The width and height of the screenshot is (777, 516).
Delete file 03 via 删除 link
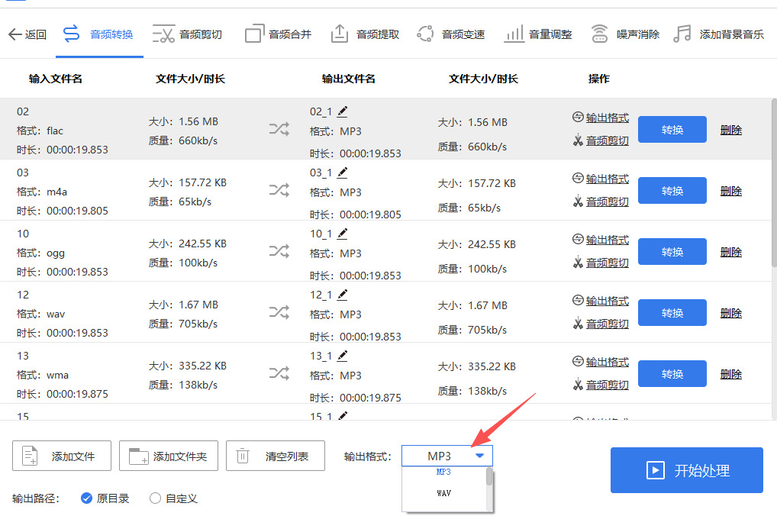tap(731, 191)
